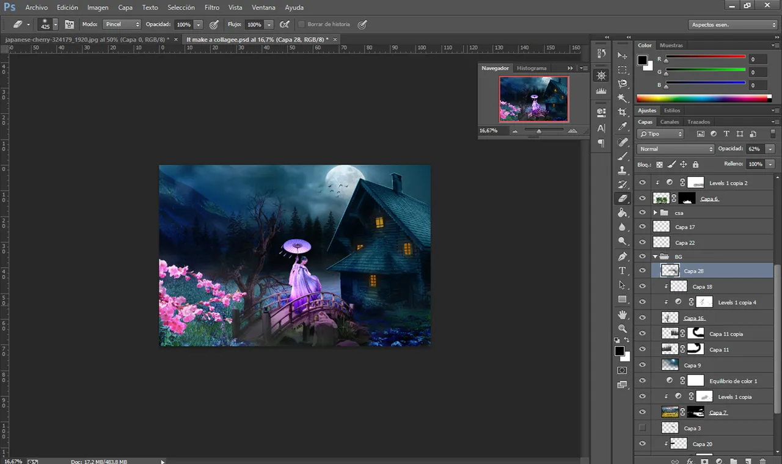Open the Archivo menu

point(36,7)
